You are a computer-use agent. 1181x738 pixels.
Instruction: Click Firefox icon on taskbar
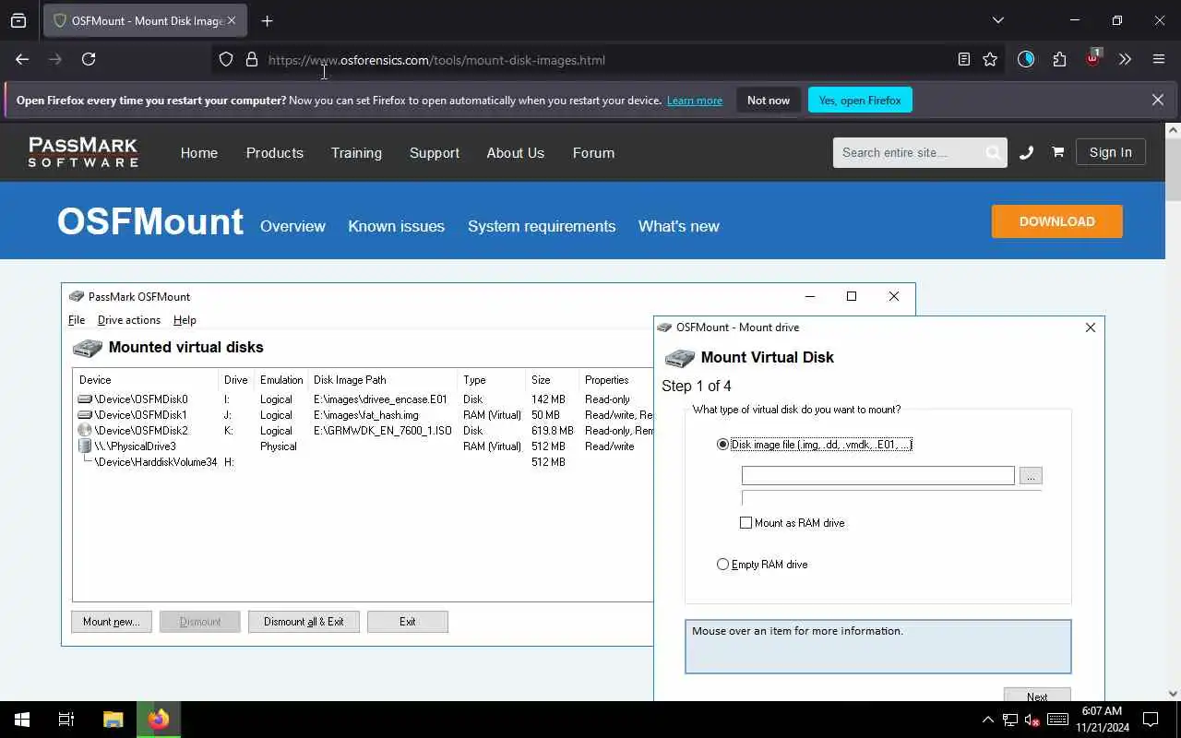159,720
